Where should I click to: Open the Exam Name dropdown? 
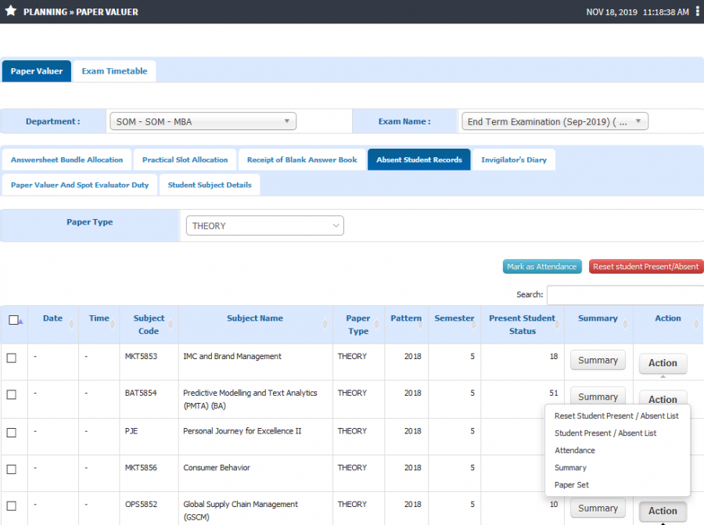click(555, 121)
